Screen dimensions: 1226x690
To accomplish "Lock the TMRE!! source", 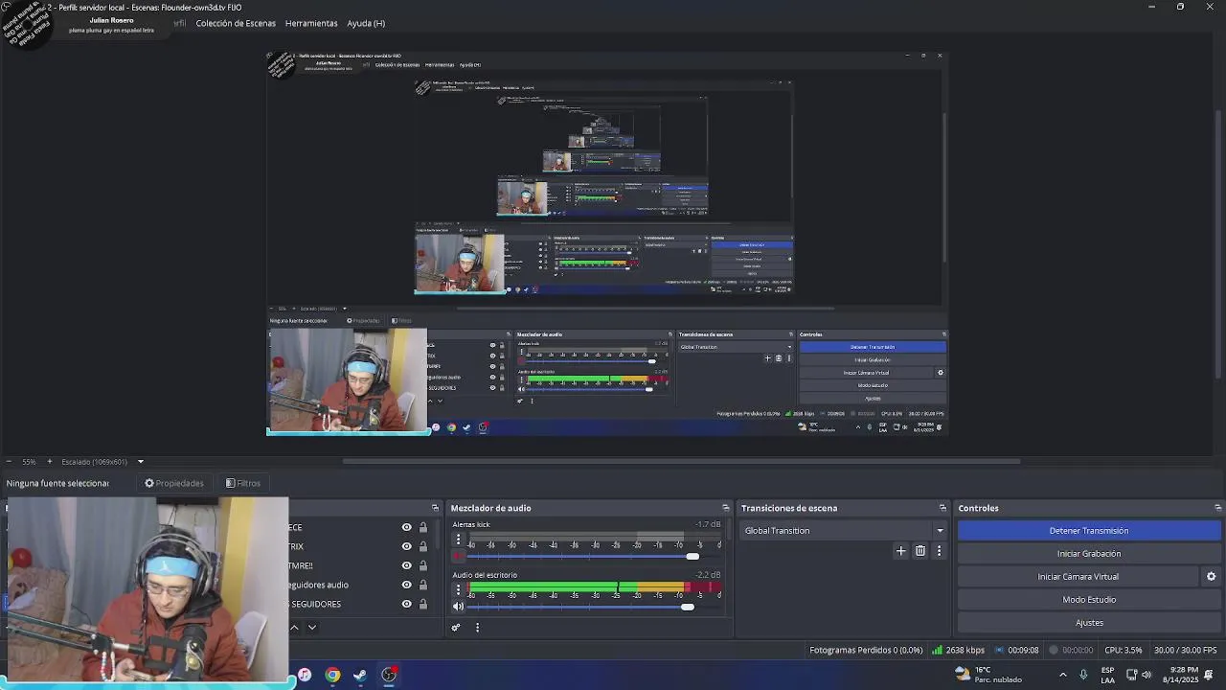I will tap(422, 565).
